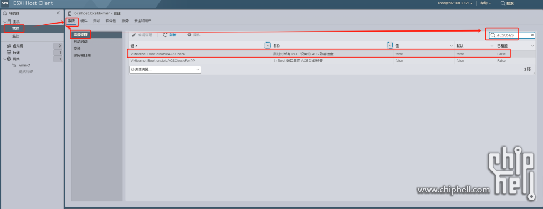Open the root@192.168.2.121 user dropdown
This screenshot has height=209, width=543.
click(x=455, y=3)
